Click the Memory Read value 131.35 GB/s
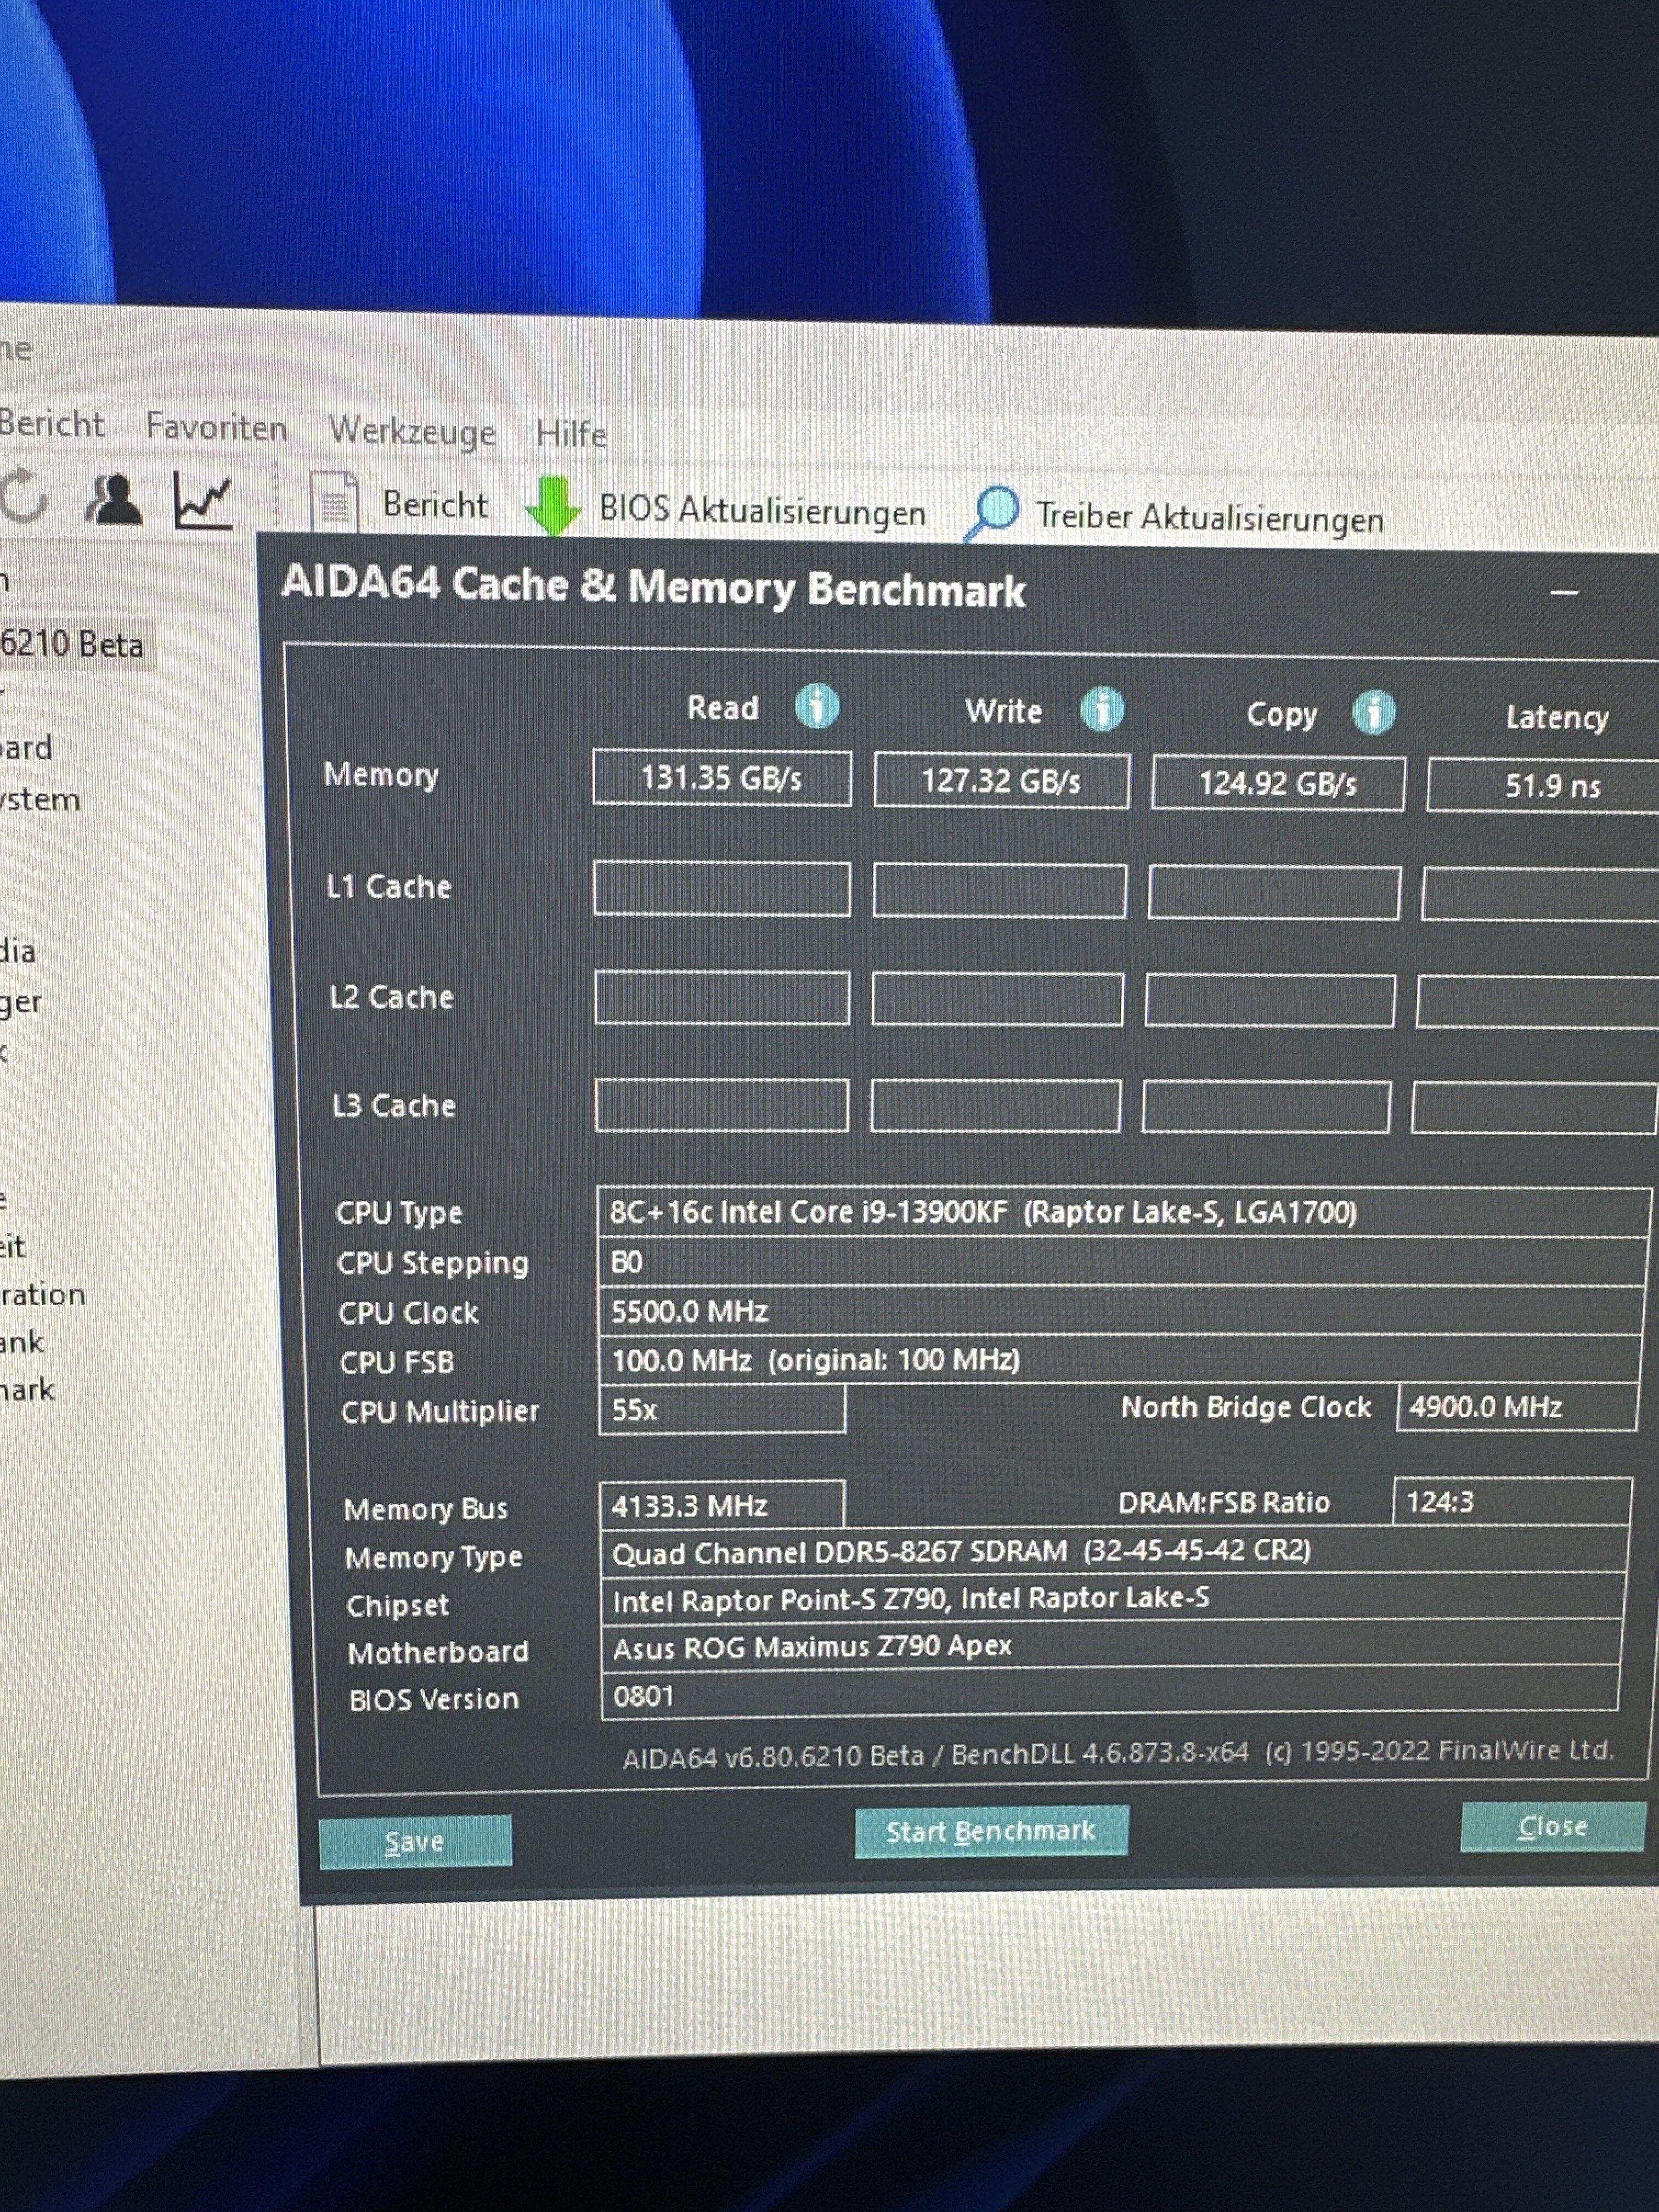The width and height of the screenshot is (1659, 2212). [x=722, y=778]
